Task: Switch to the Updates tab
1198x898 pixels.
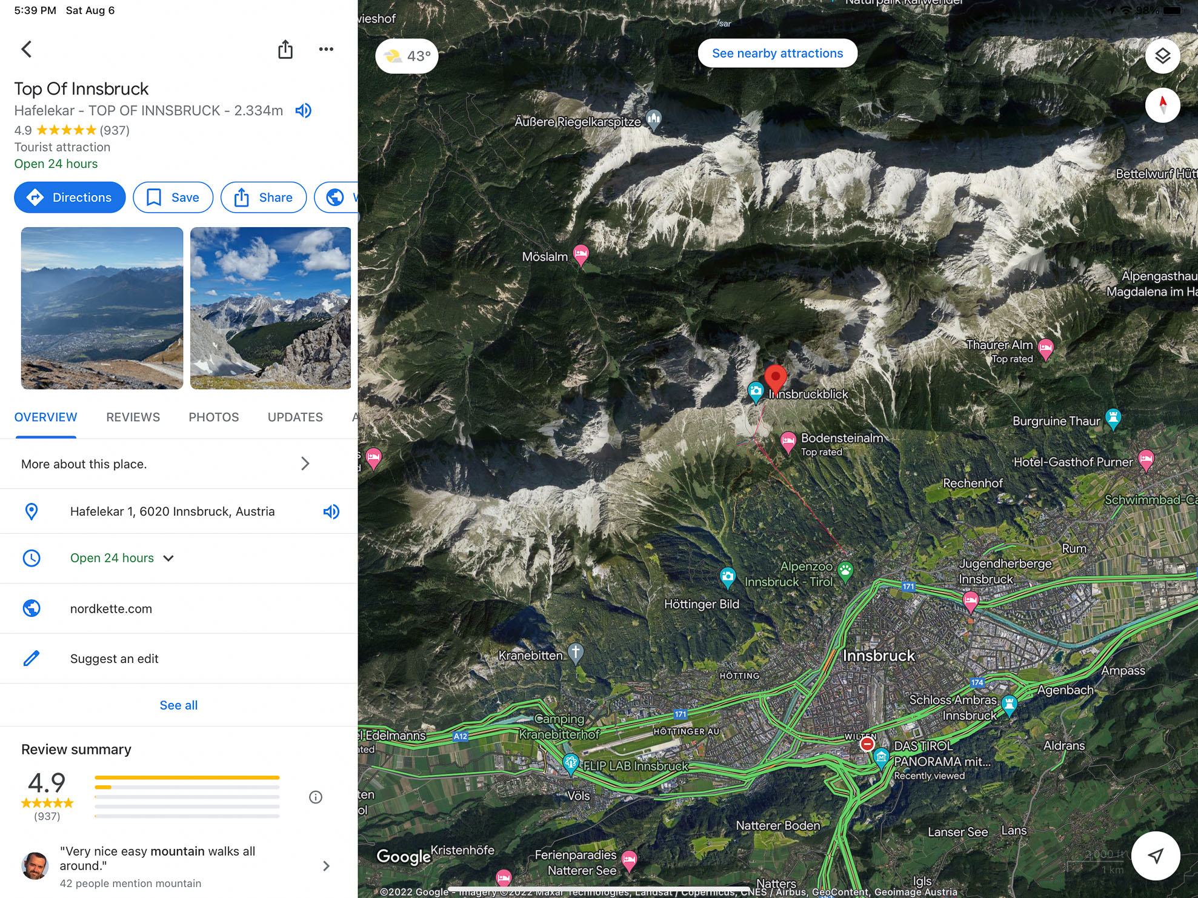Action: pos(295,417)
